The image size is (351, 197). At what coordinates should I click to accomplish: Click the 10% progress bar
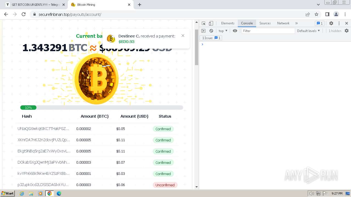pyautogui.click(x=101, y=108)
